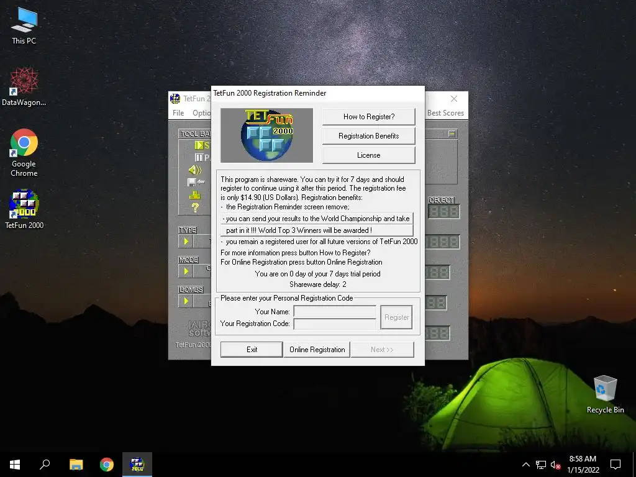This screenshot has width=636, height=477.
Task: Click the World Top 3 Winners text line
Action: click(x=317, y=230)
